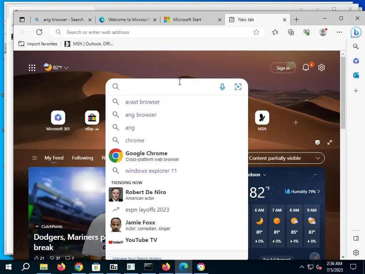Expand background to full view icon
The height and width of the screenshot is (274, 365).
point(330,142)
